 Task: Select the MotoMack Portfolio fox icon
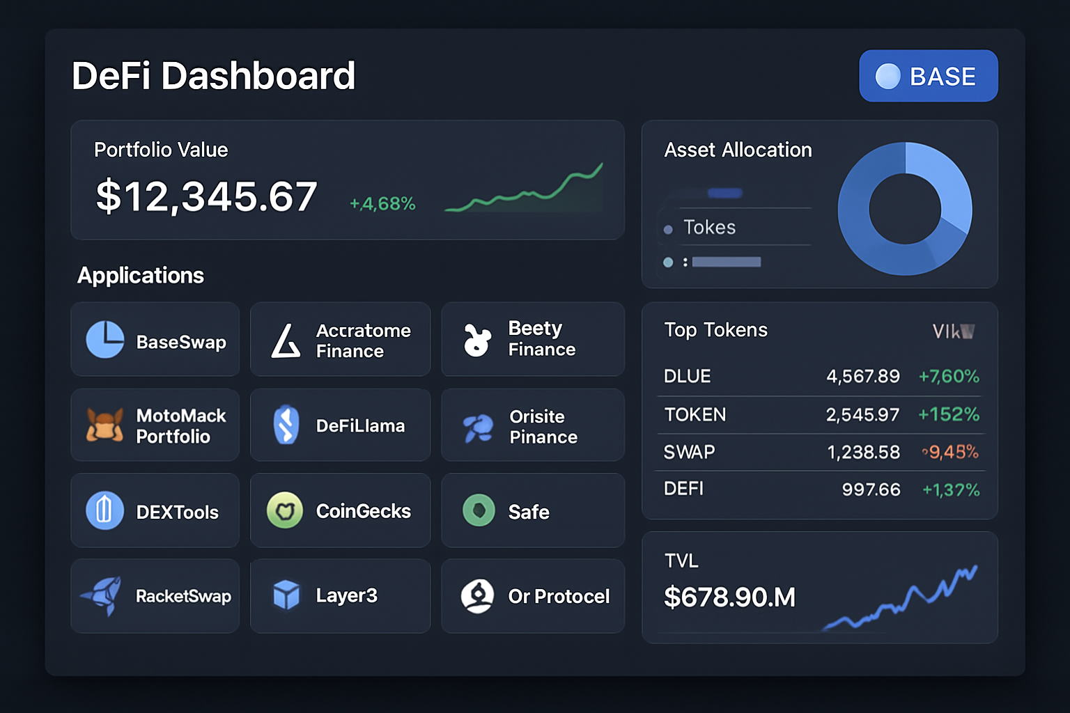104,425
